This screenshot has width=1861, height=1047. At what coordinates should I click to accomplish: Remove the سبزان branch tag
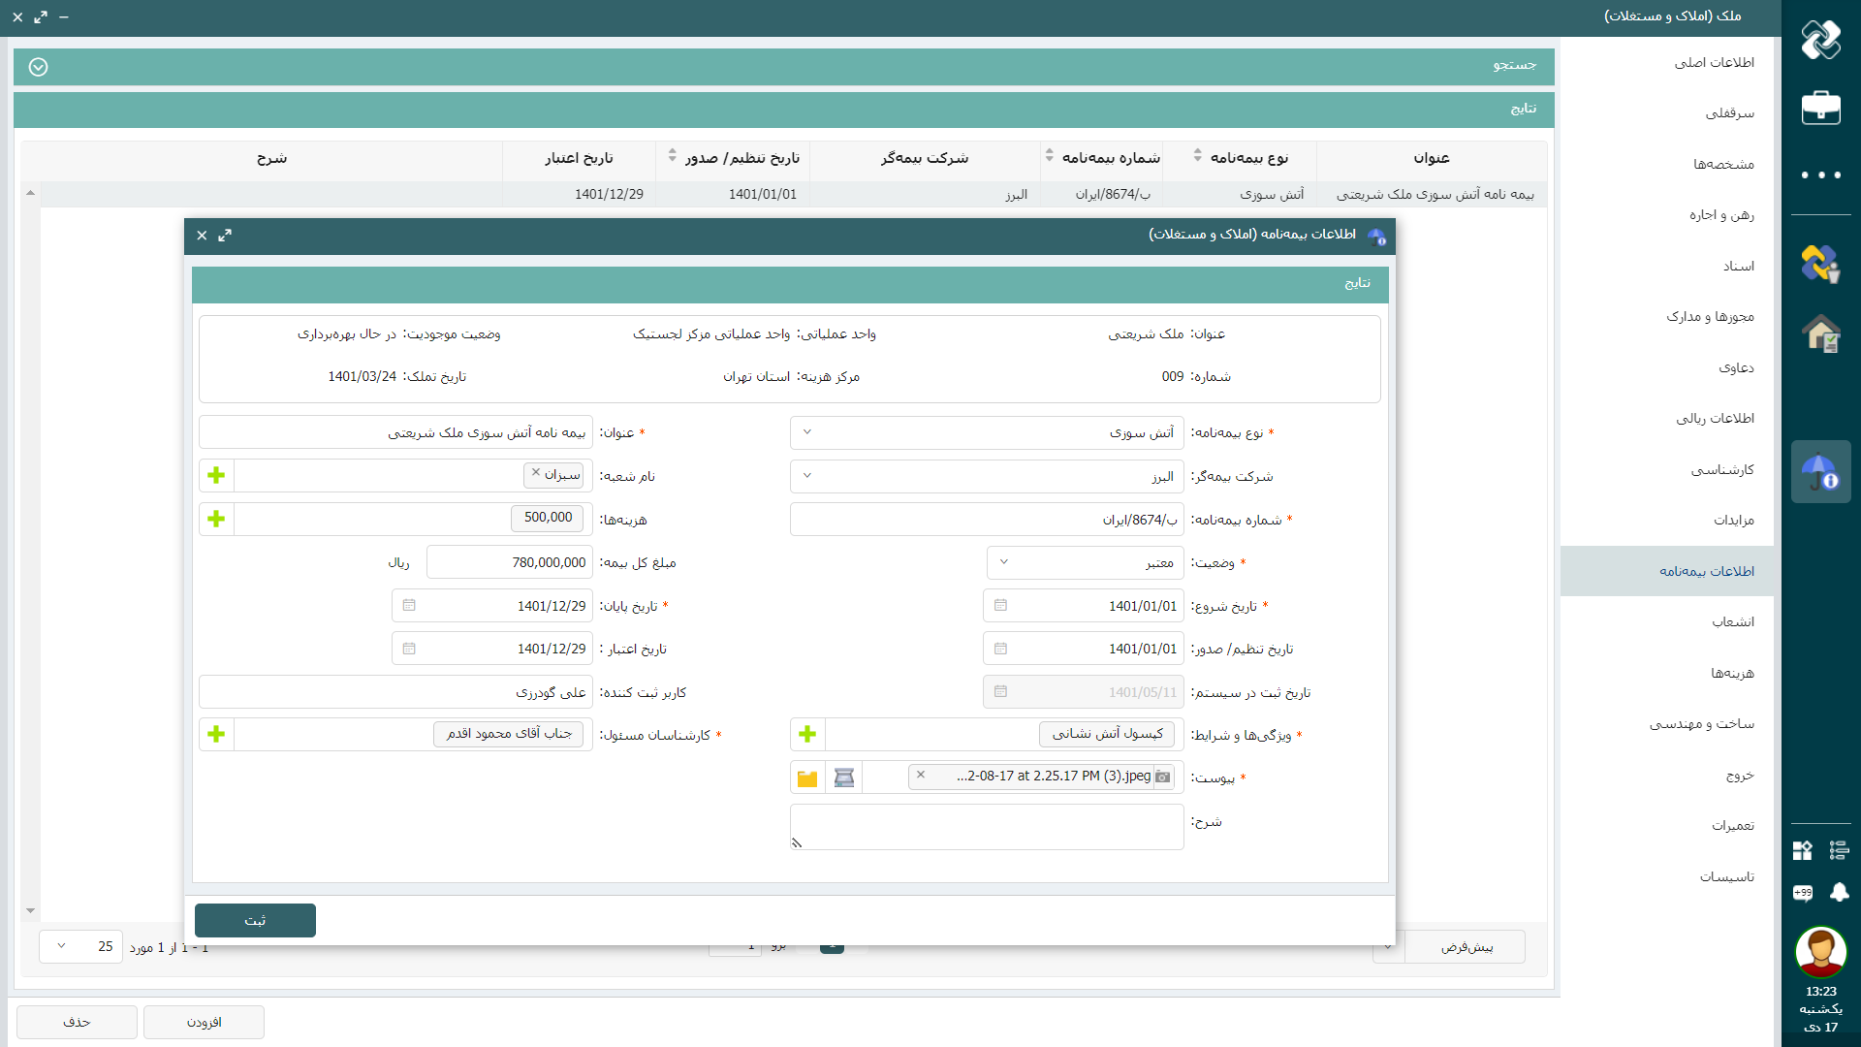tap(536, 473)
